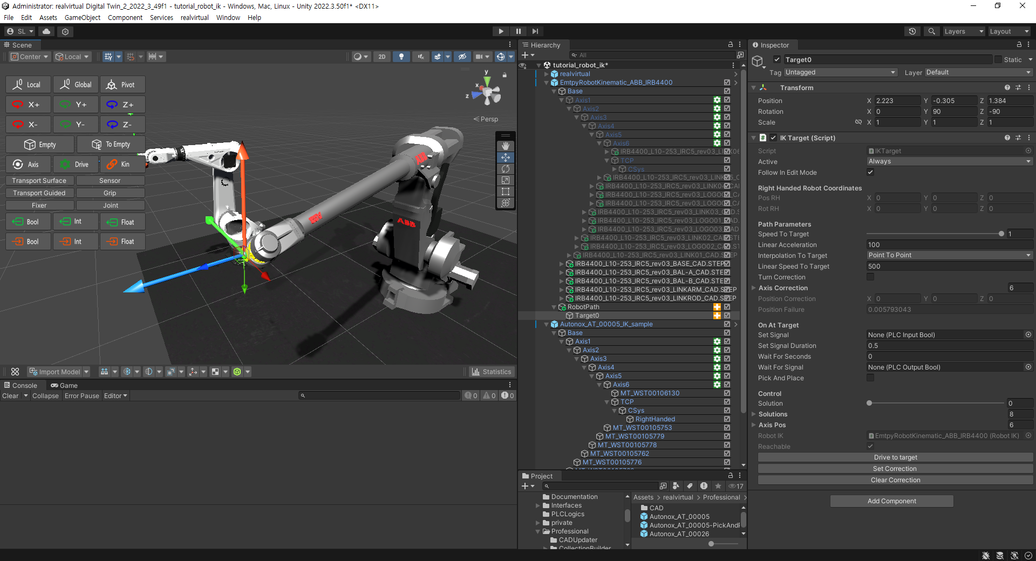Open the Import Model button

click(x=58, y=372)
